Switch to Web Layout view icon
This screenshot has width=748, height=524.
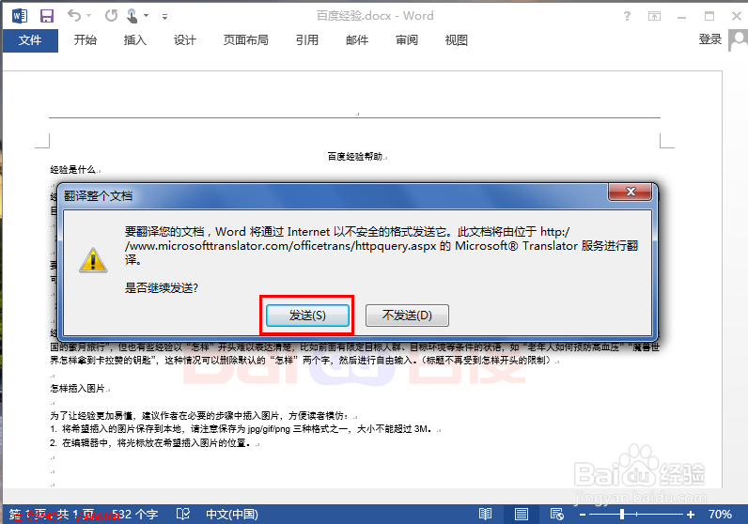click(x=556, y=514)
